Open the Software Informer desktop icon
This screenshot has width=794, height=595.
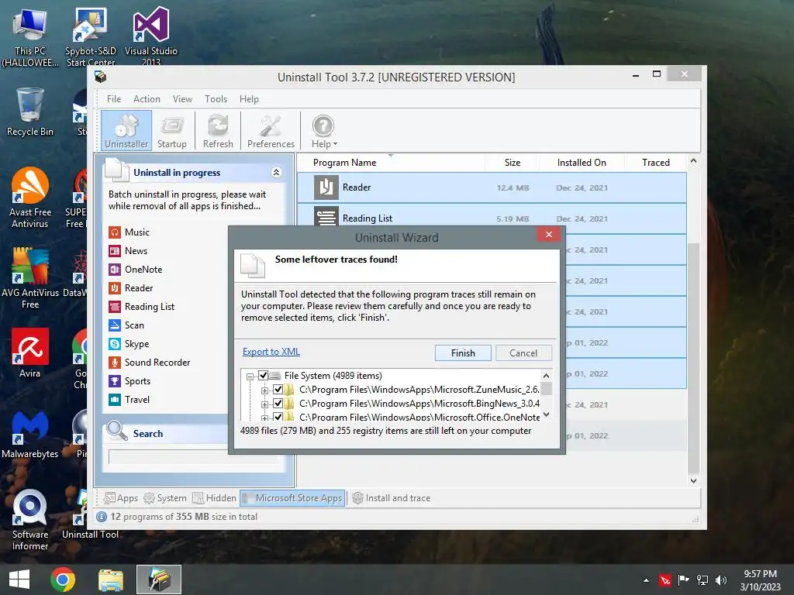coord(30,520)
